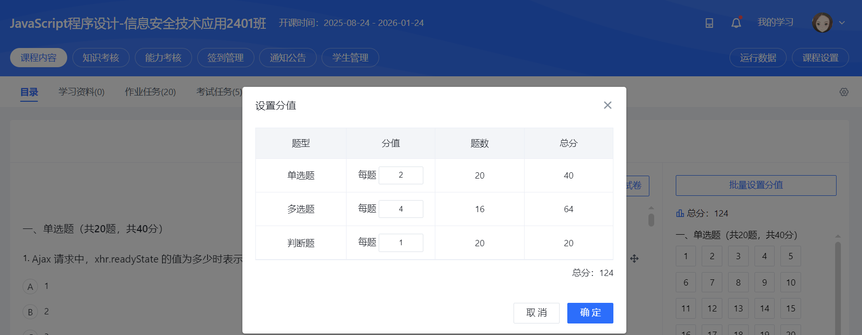Click the 总分 bar chart icon

coord(680,213)
